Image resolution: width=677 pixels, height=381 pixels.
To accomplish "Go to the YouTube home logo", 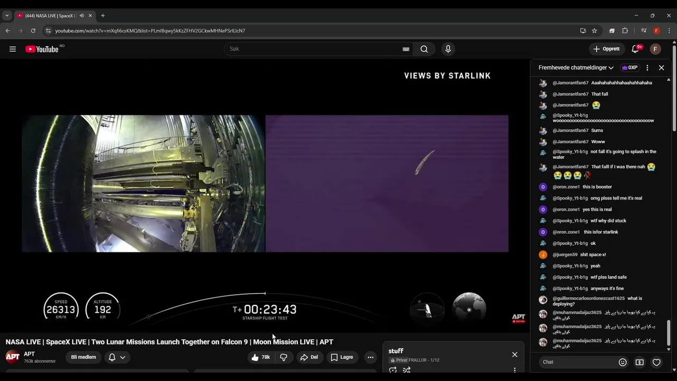I will click(x=42, y=49).
